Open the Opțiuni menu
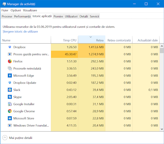The image size is (164, 144). (16, 10)
